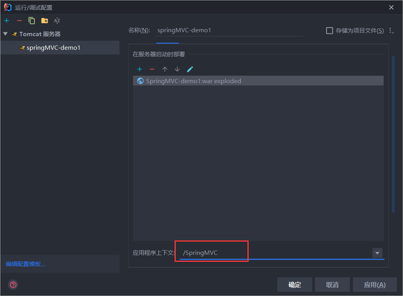Viewport: 403px width, 296px height.
Task: Move the deployment artifact up
Action: click(165, 69)
